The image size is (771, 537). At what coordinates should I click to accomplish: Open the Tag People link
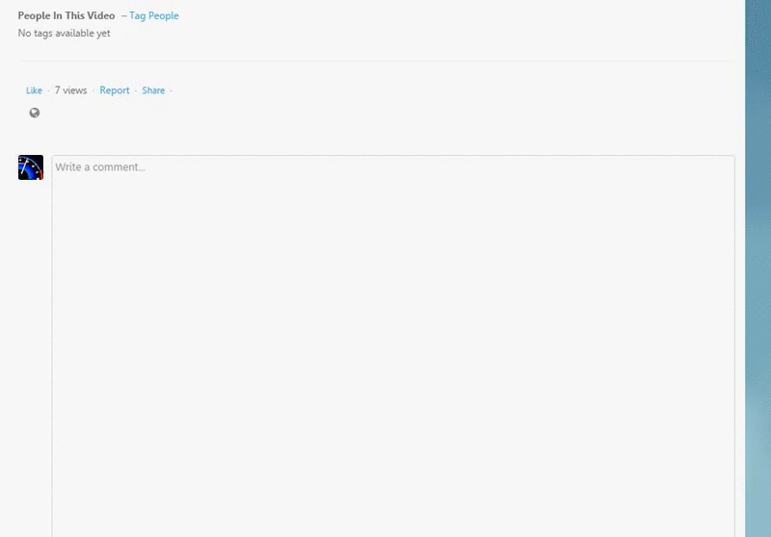154,15
